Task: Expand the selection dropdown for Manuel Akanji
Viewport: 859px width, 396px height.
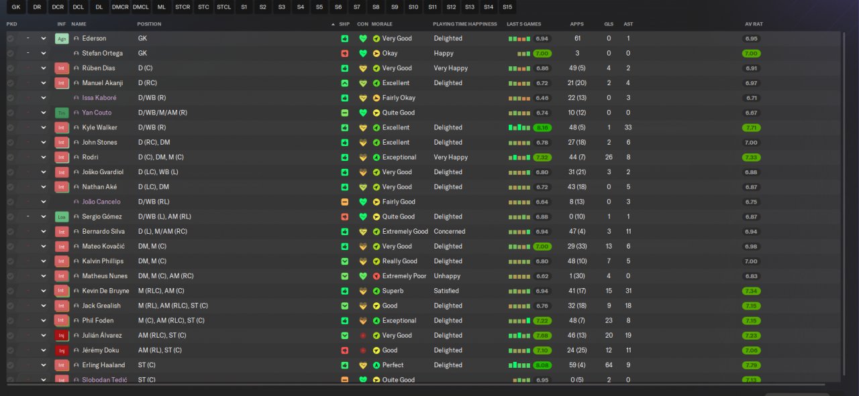Action: [x=44, y=83]
